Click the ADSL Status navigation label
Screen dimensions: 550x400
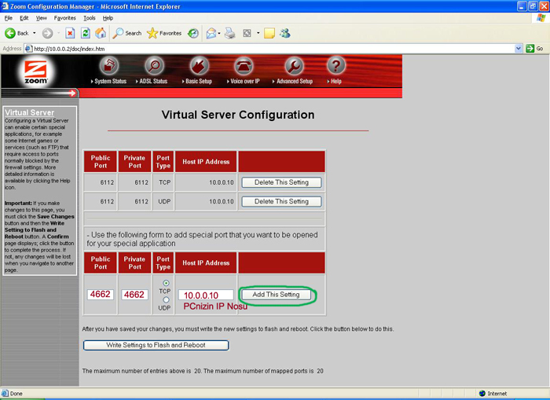point(153,82)
